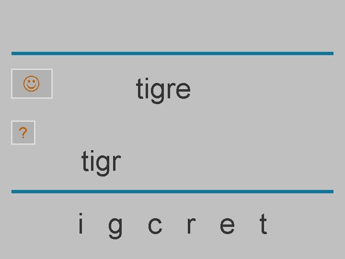Open help with the question mark button
This screenshot has width=345, height=259.
tap(23, 132)
